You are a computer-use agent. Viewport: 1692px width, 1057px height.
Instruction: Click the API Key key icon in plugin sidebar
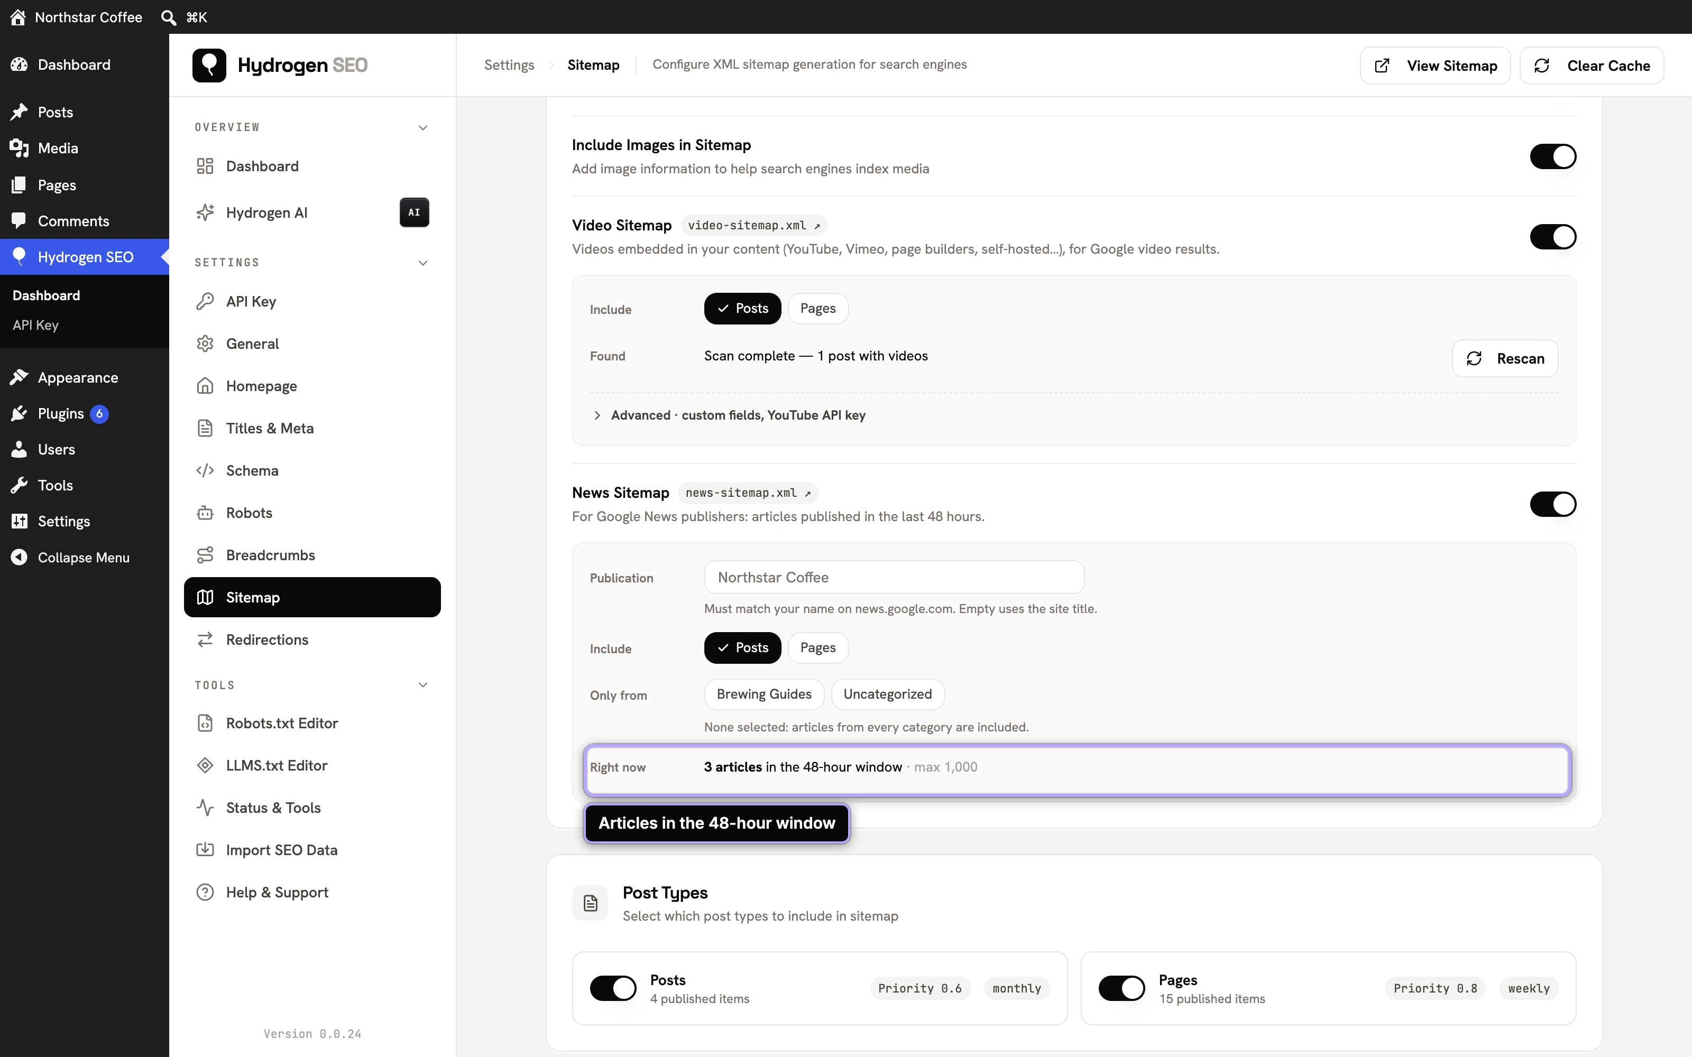point(205,301)
